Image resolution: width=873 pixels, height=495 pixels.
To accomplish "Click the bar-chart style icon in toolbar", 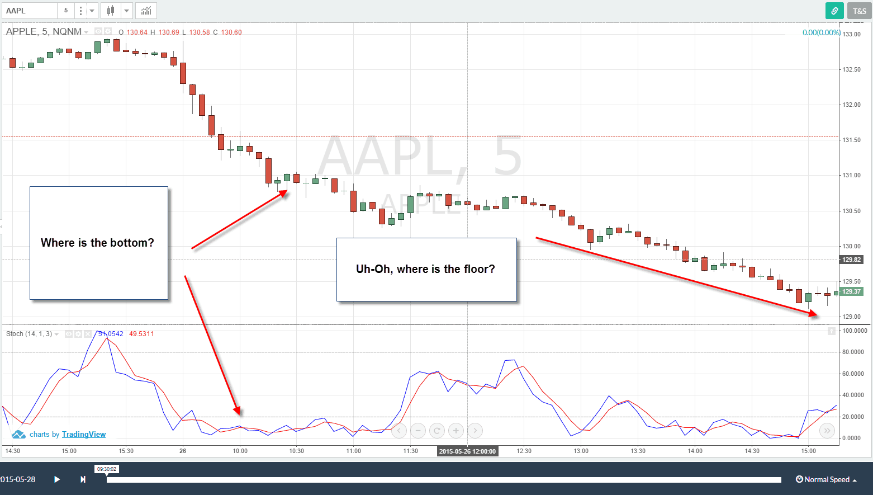I will point(145,10).
